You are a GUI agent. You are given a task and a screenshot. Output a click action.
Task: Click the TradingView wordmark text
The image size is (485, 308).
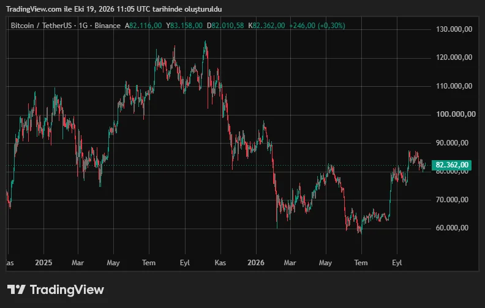click(x=67, y=290)
